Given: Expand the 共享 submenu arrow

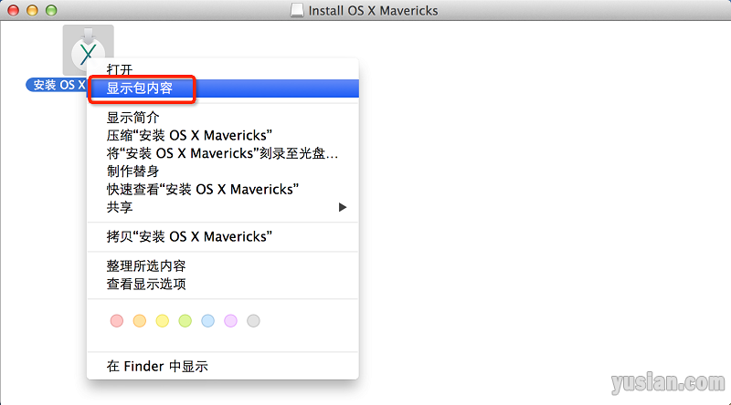Looking at the screenshot, I should point(343,207).
